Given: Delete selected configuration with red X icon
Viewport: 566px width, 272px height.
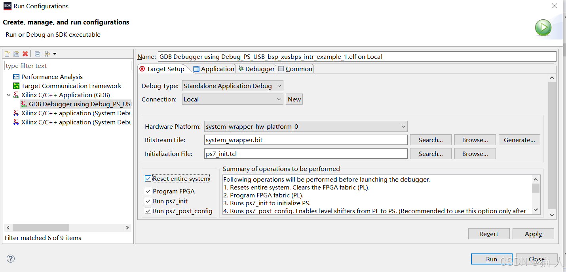Looking at the screenshot, I should tap(25, 54).
